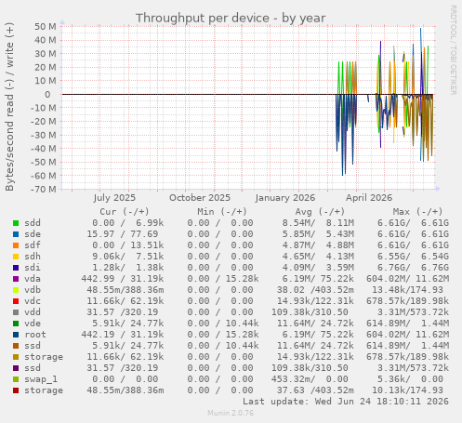Viewport: 462px width, 423px height.
Task: Click the 50 M y-axis label
Action: 46,27
